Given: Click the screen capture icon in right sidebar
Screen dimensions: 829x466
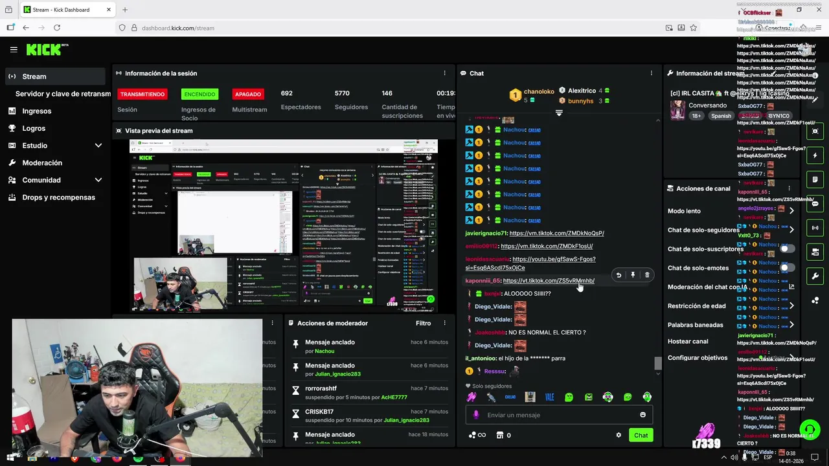Looking at the screenshot, I should click(815, 131).
